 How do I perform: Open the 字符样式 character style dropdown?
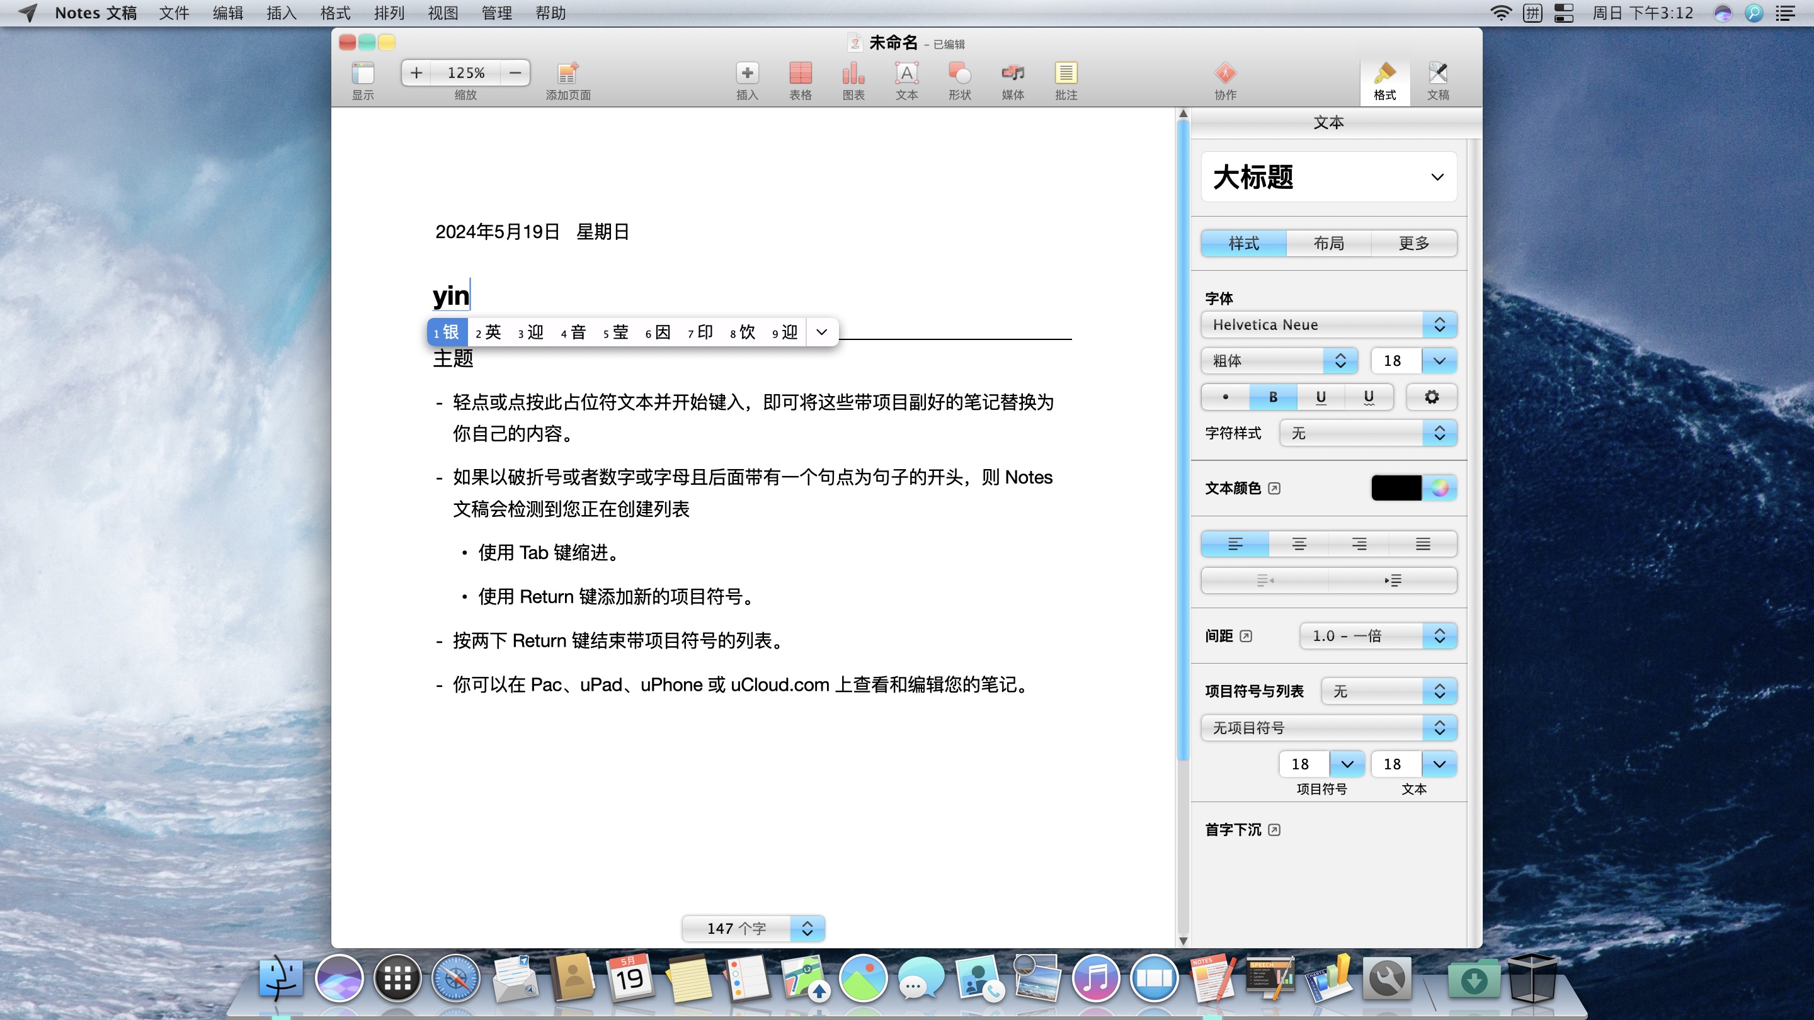[x=1367, y=433]
